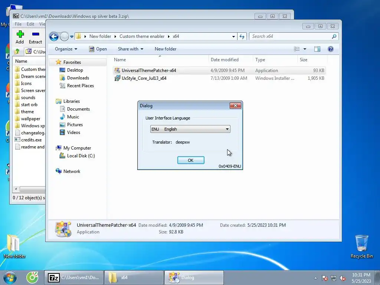The width and height of the screenshot is (380, 285).
Task: Click New folder breadcrumb in address bar
Action: tap(100, 36)
